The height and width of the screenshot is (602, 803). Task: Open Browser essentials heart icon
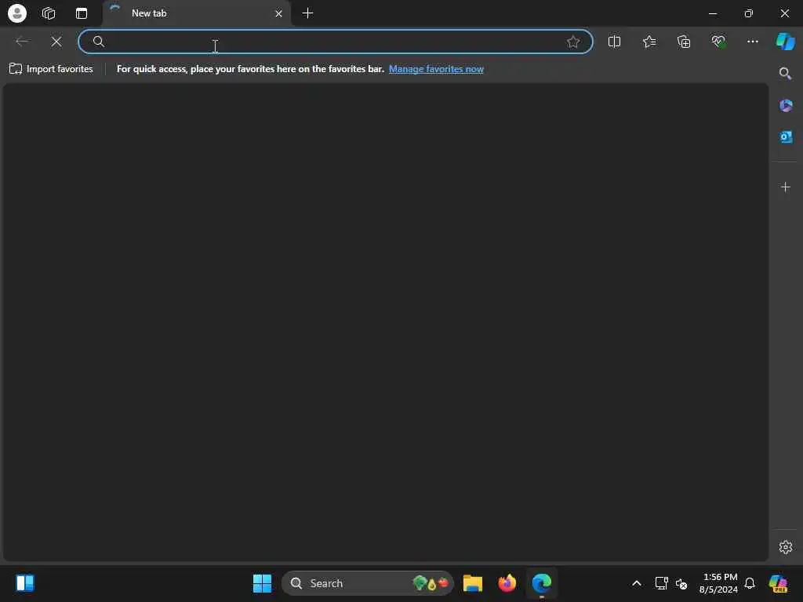click(x=718, y=42)
